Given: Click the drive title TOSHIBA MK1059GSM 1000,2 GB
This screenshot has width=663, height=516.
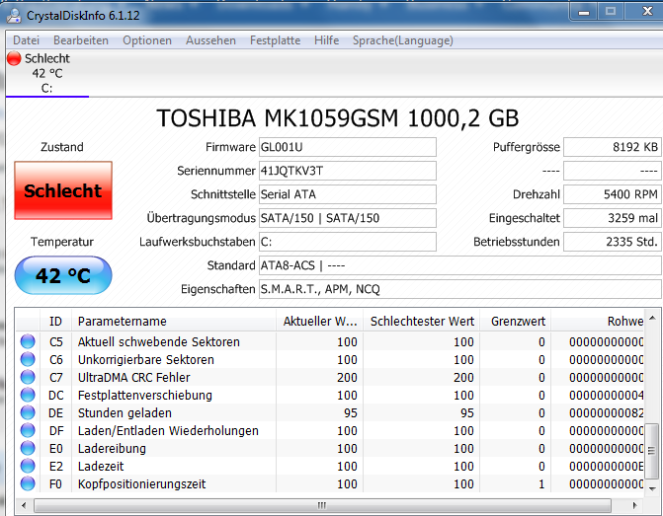Looking at the screenshot, I should click(x=337, y=118).
